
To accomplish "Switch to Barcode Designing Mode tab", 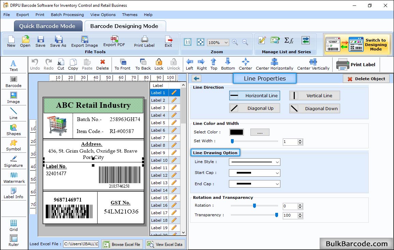I will click(125, 26).
